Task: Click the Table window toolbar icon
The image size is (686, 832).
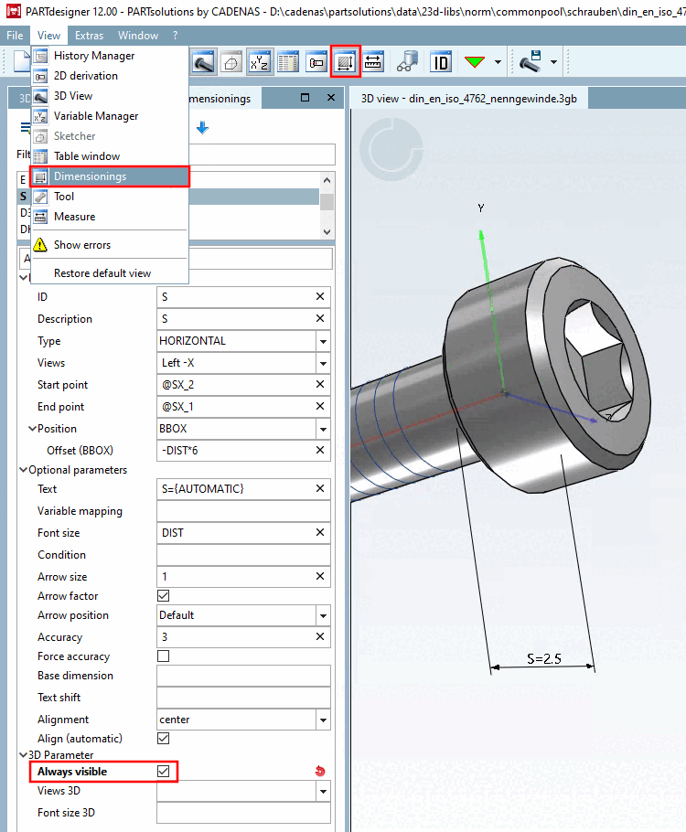Action: tap(288, 62)
